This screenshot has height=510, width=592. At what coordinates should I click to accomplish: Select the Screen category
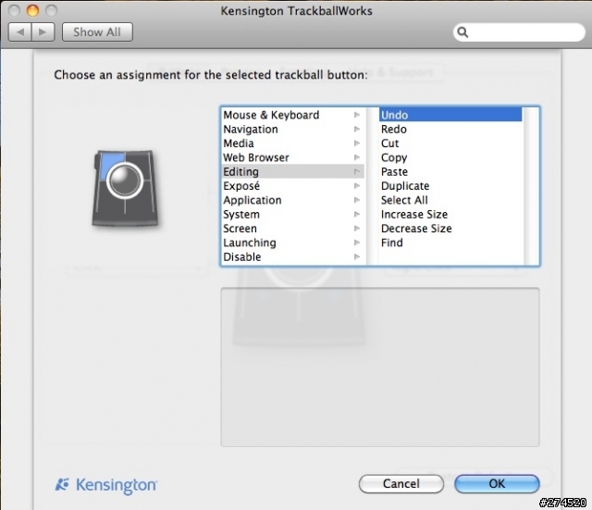(x=292, y=229)
